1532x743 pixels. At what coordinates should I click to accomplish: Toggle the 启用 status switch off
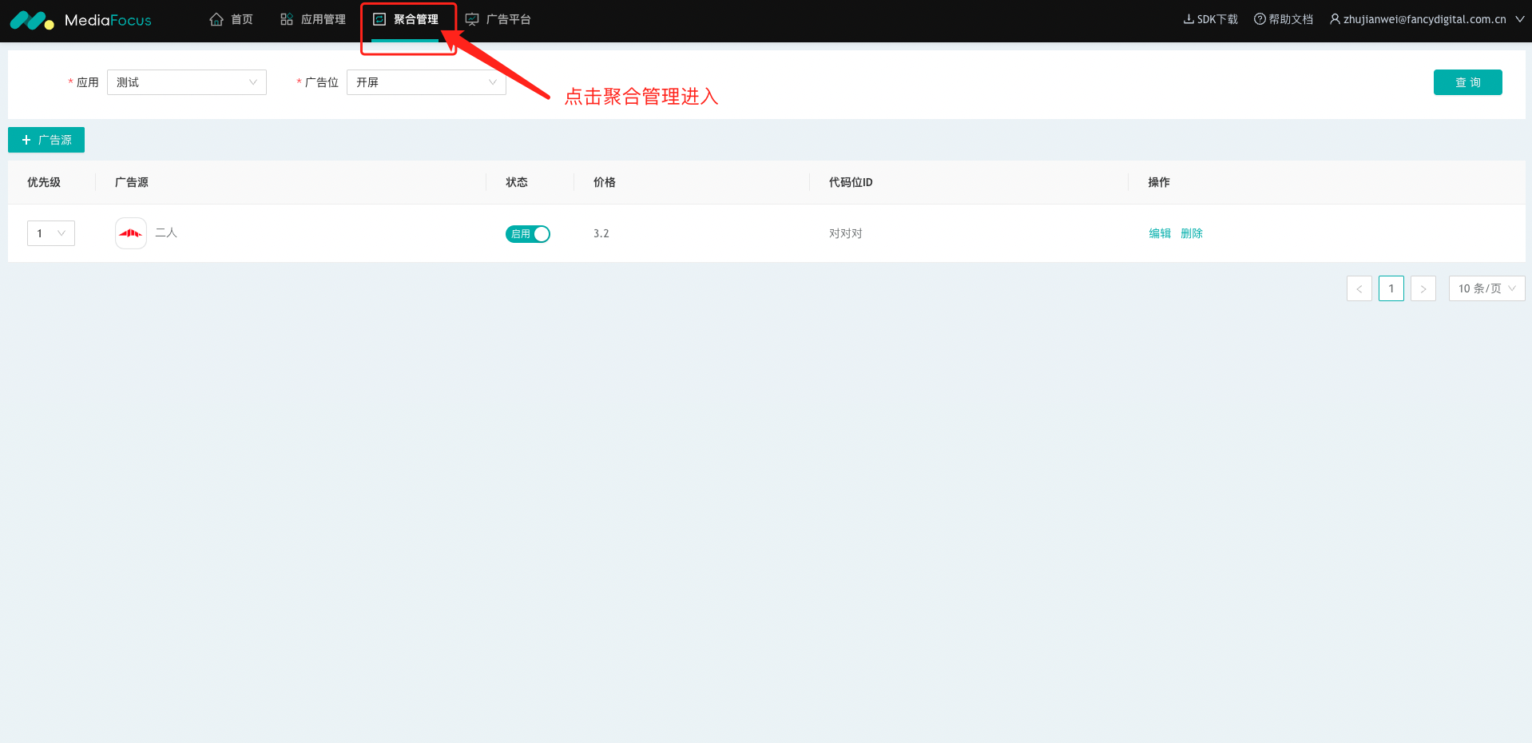point(528,234)
